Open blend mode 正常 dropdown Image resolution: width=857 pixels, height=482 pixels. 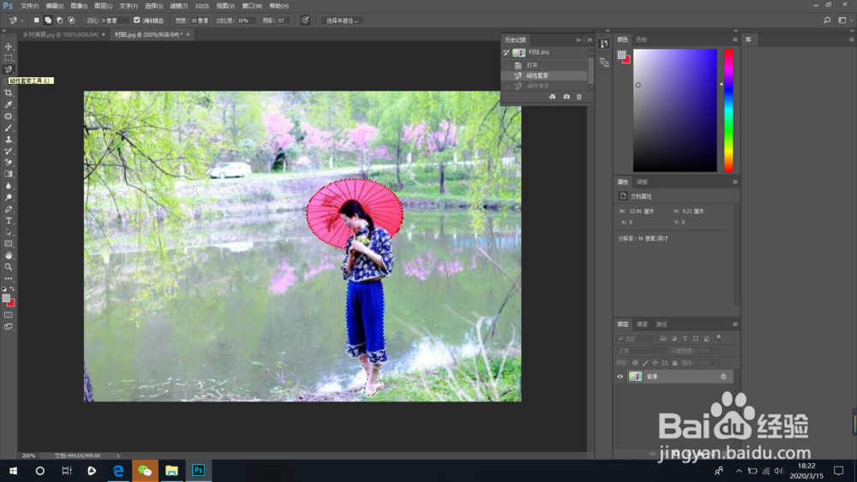pos(641,350)
